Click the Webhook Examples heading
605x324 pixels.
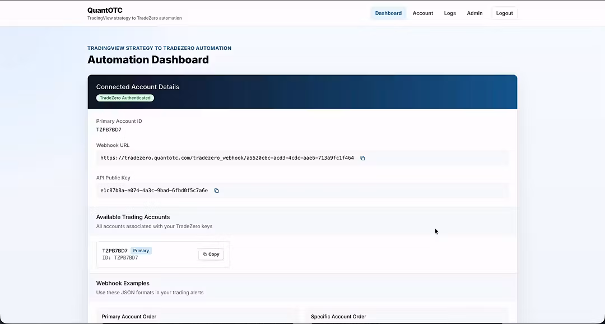pos(123,283)
